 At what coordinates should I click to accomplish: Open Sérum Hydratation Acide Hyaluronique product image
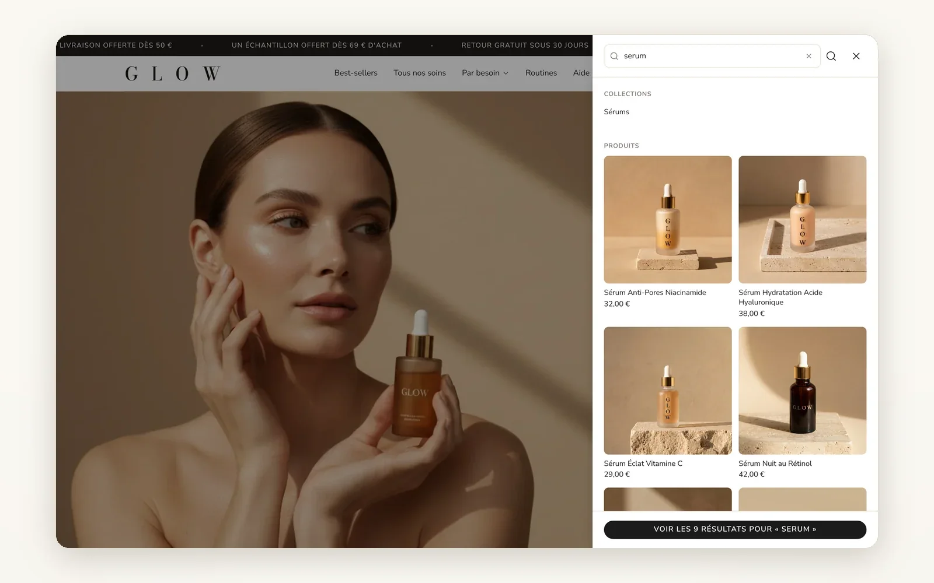tap(803, 219)
